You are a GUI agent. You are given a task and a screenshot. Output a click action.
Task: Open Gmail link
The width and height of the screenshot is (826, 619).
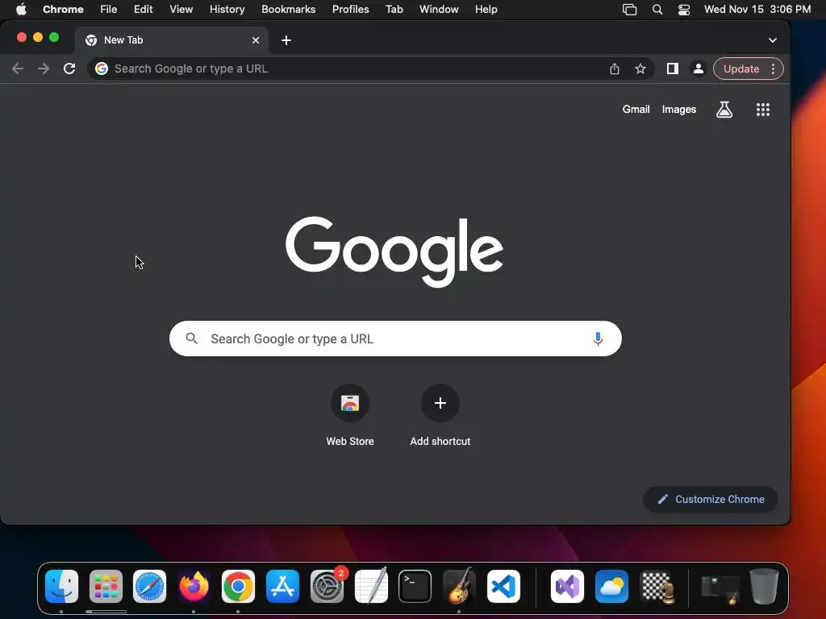click(636, 110)
